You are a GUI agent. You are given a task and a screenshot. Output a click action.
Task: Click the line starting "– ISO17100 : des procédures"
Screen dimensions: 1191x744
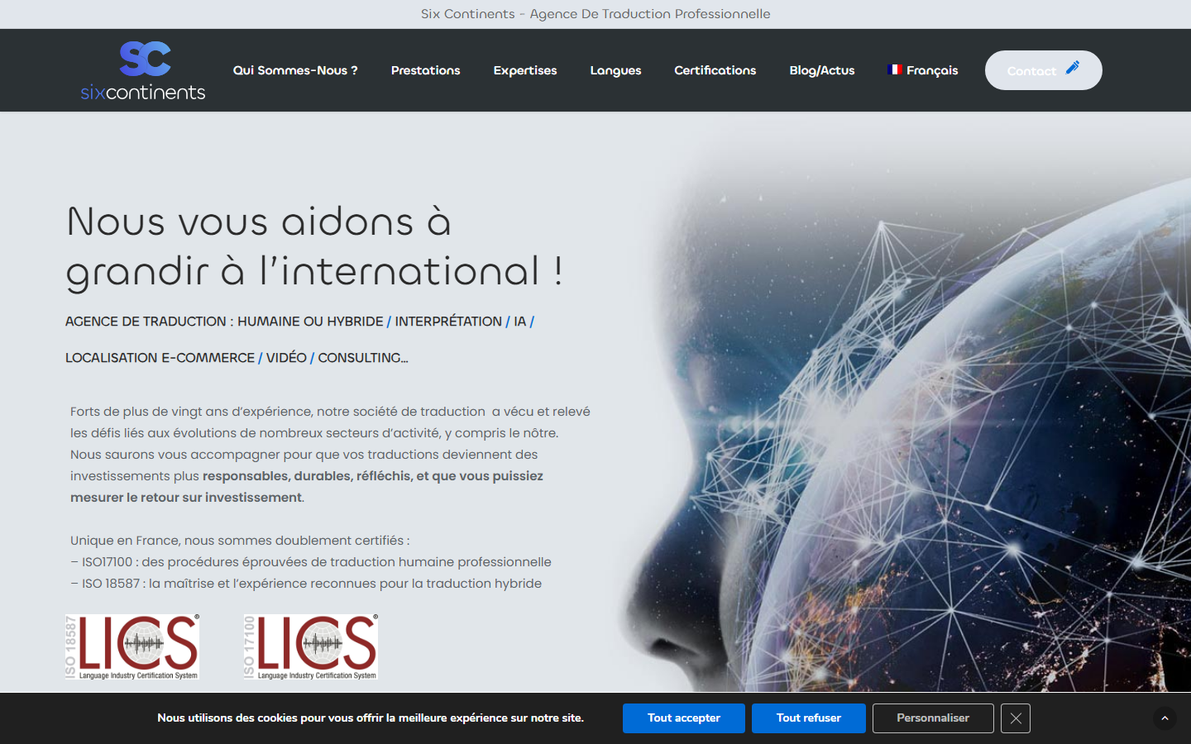311,562
